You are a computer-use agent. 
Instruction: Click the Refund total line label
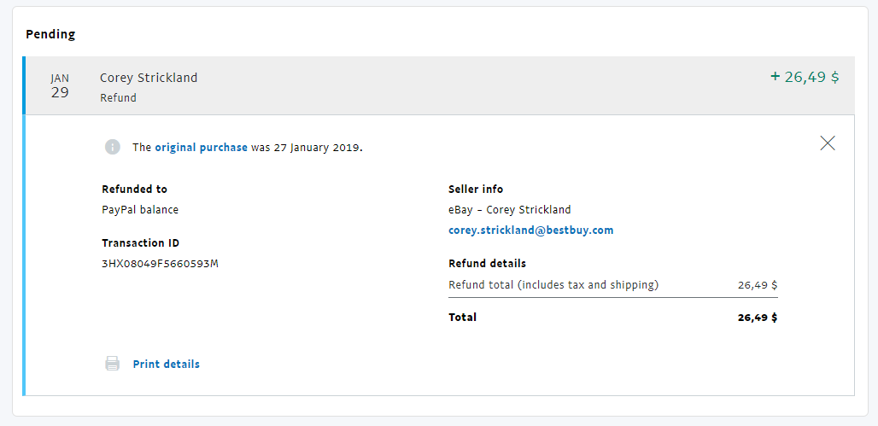coord(553,284)
